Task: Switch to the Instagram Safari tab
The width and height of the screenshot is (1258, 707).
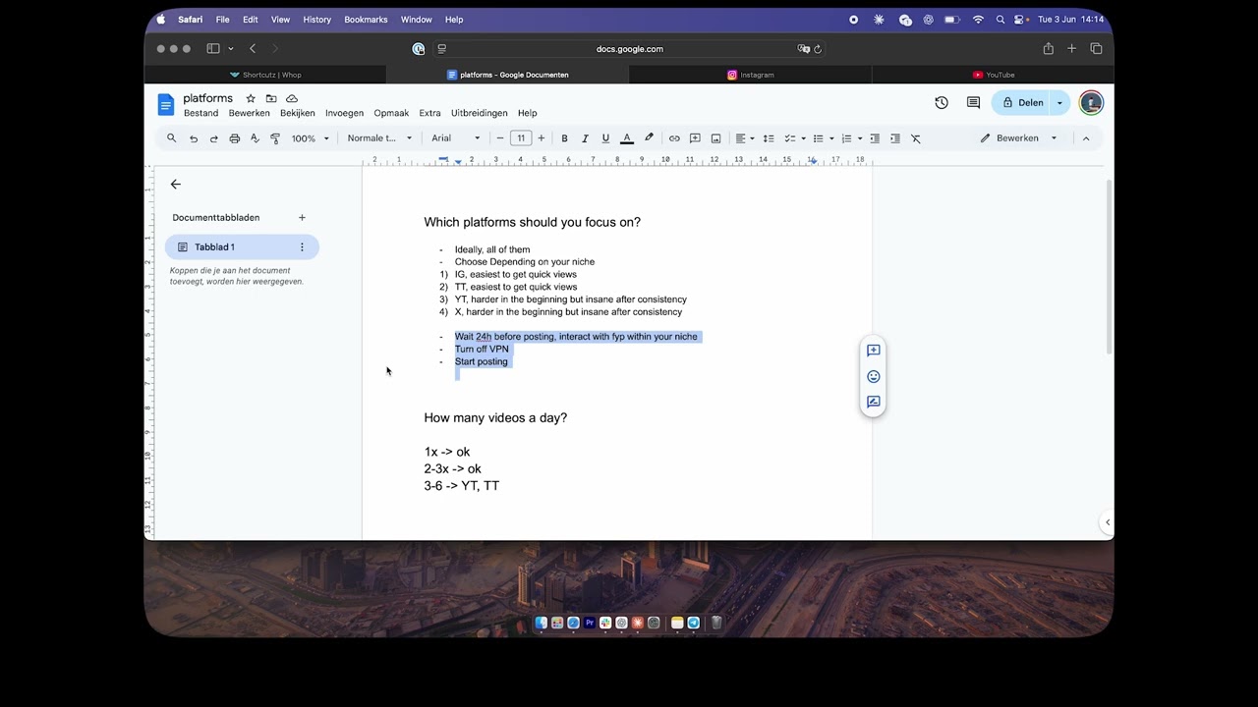Action: [751, 75]
